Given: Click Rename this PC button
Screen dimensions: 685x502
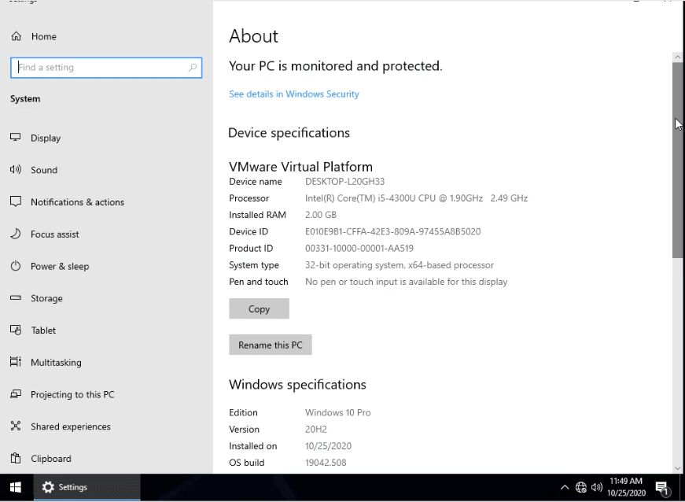Looking at the screenshot, I should pos(271,345).
